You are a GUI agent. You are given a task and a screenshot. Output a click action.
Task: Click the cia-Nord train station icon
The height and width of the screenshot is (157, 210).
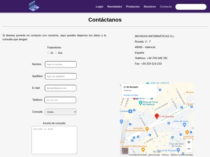click(x=130, y=111)
